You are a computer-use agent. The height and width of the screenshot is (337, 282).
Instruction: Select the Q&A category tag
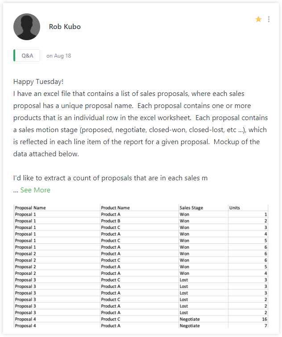tap(27, 56)
